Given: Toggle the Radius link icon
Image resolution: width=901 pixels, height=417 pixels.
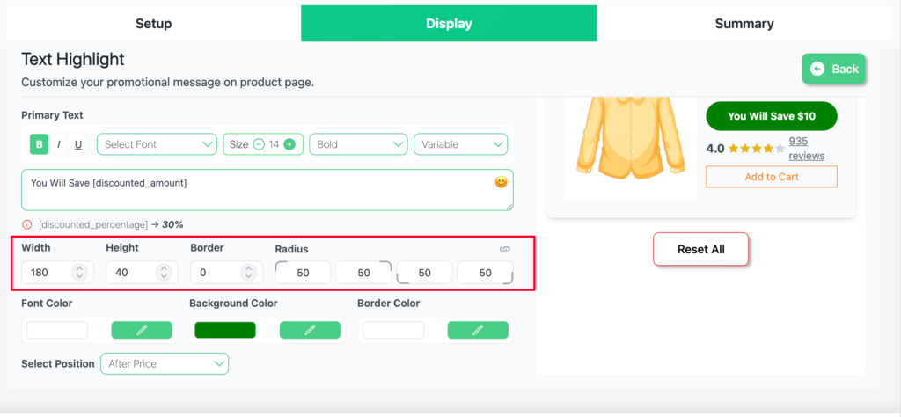Looking at the screenshot, I should [x=505, y=249].
